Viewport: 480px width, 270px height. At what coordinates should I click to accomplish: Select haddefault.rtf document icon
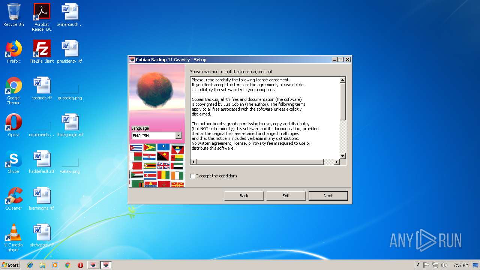42,162
